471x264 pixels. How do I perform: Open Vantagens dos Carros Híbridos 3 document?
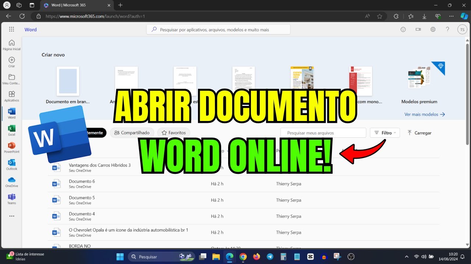[100, 165]
